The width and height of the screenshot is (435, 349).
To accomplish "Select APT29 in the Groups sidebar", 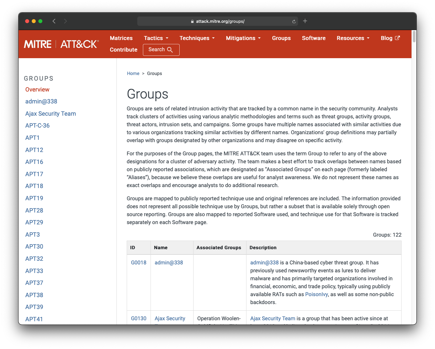I will pyautogui.click(x=34, y=222).
